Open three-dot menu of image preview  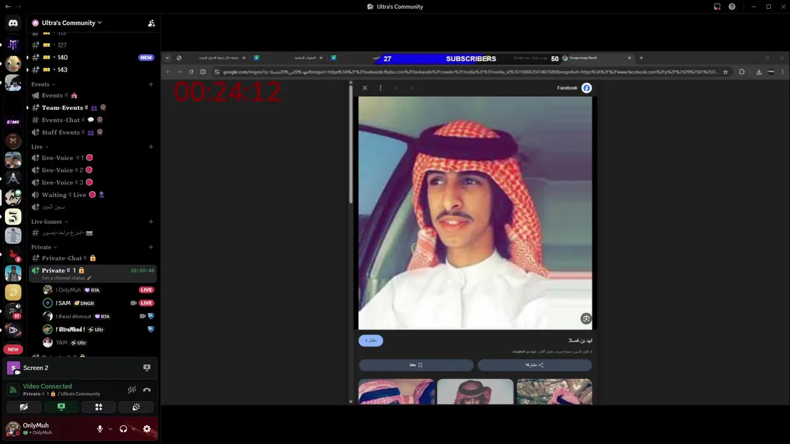[x=380, y=88]
